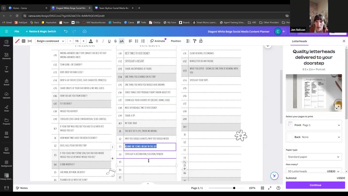
Task: Open the text color picker
Action: point(91,41)
